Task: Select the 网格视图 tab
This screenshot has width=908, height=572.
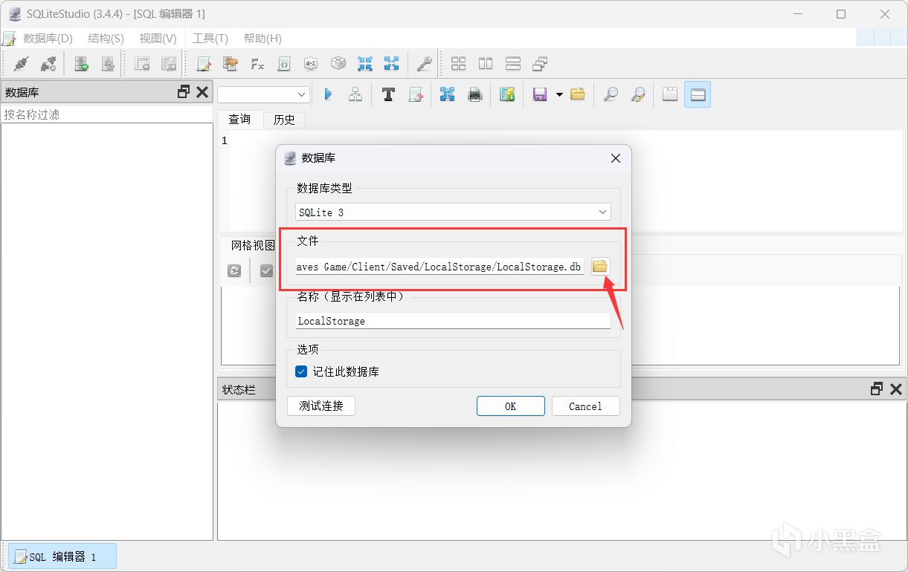Action: coord(252,245)
